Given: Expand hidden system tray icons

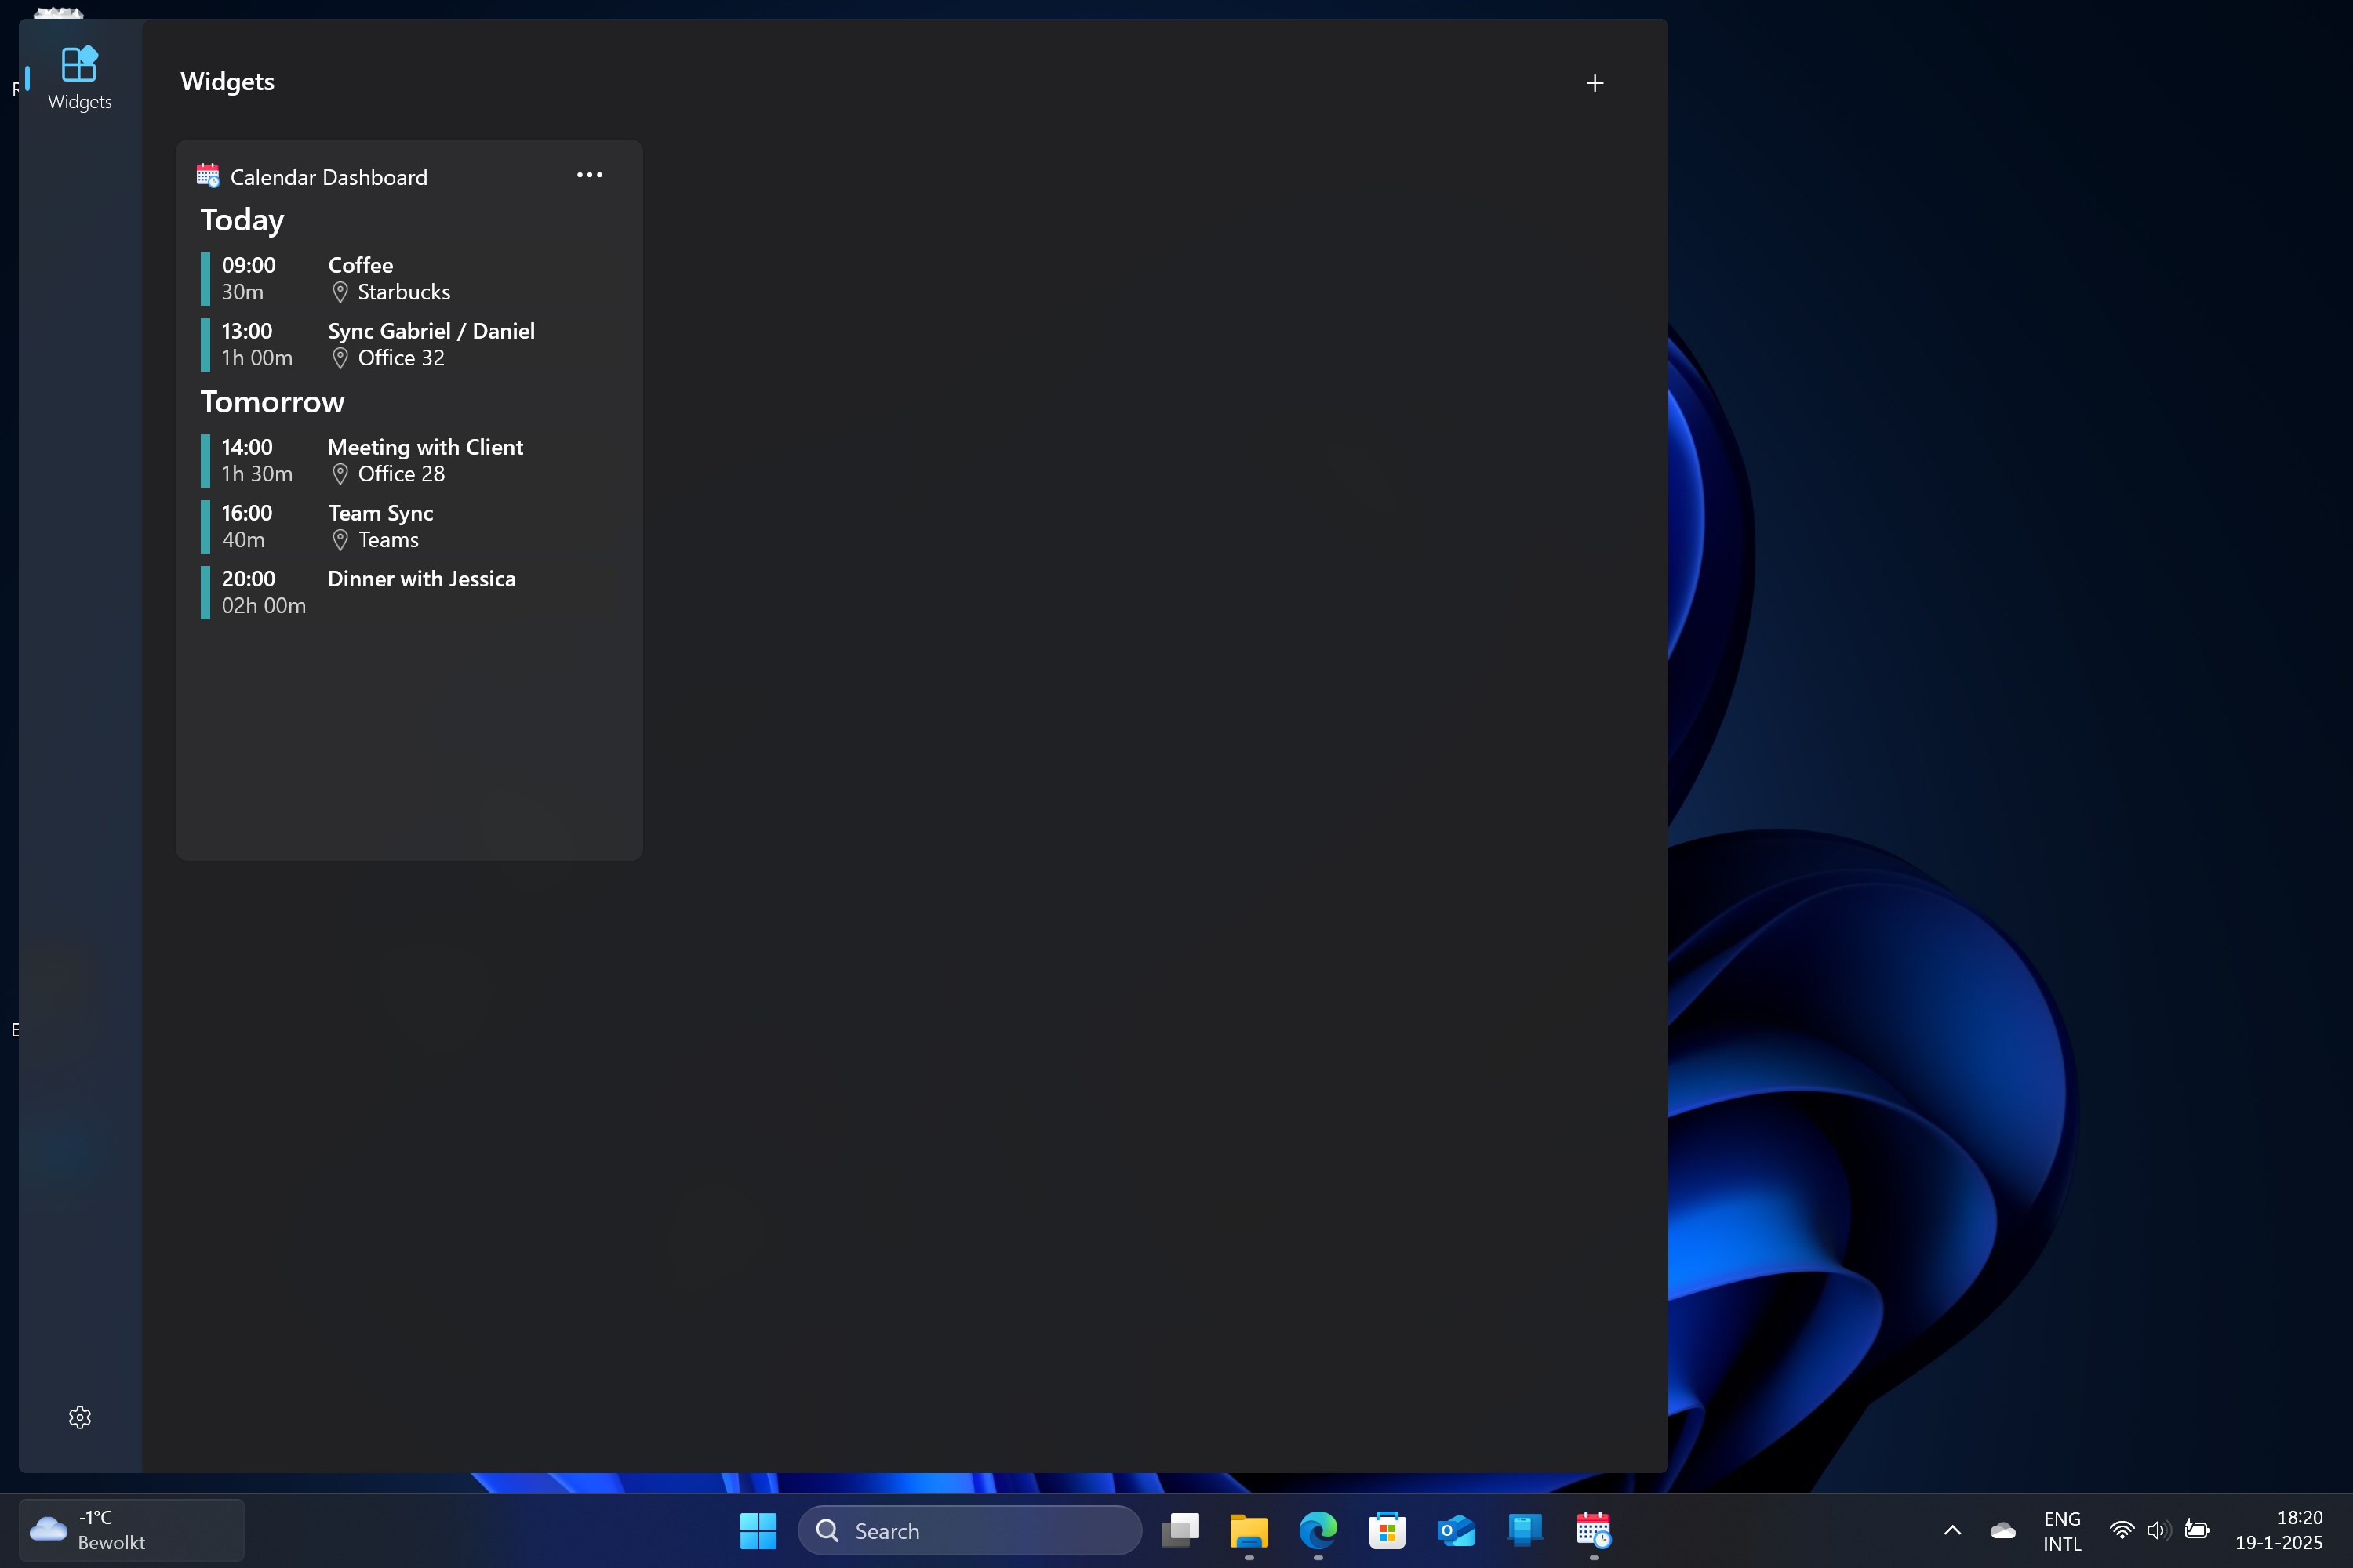Looking at the screenshot, I should pos(1952,1530).
